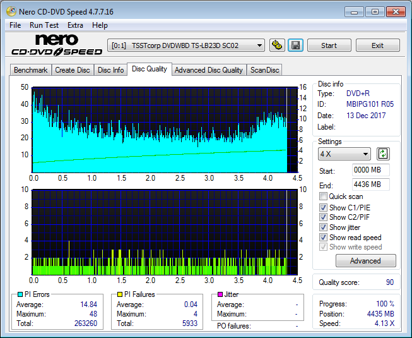This screenshot has width=412, height=338.
Task: Click the Nero app icon in title bar
Action: coord(11,11)
